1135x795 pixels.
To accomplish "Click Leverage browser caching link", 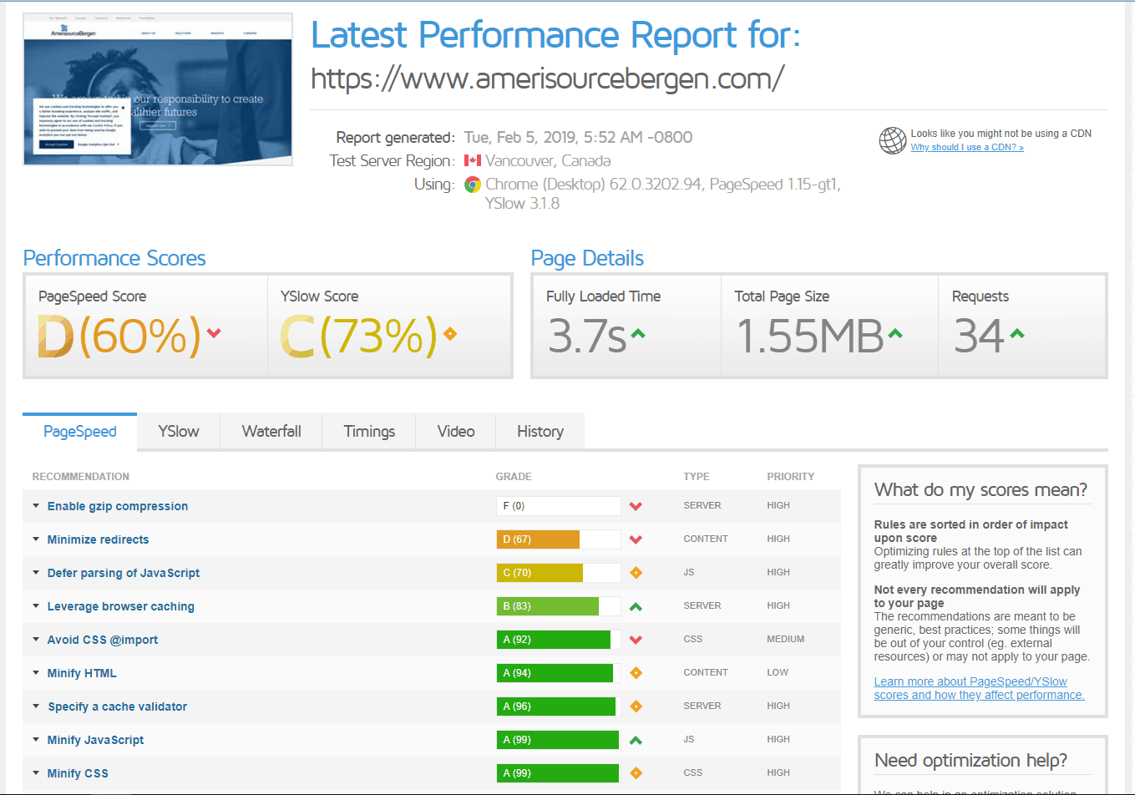I will coord(121,606).
